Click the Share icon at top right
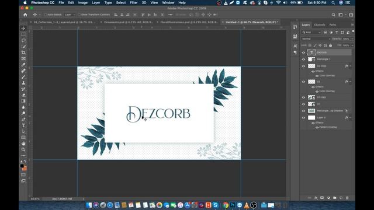374x210 pixels. click(x=351, y=15)
